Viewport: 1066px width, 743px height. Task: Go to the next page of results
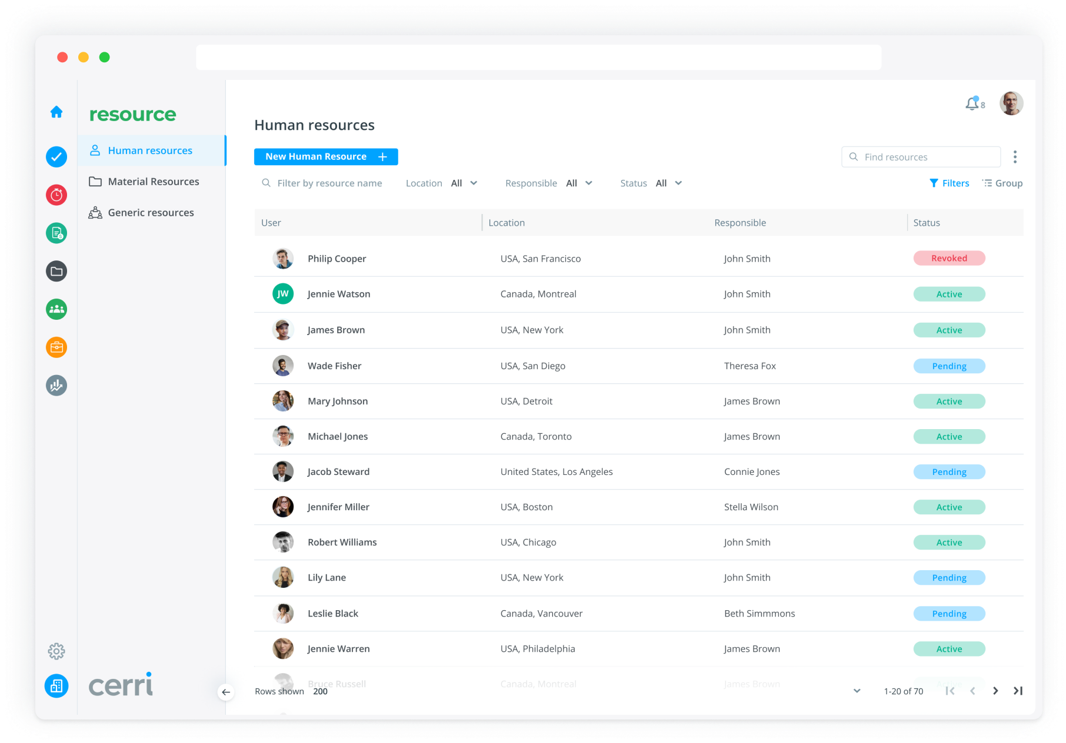pyautogui.click(x=995, y=691)
